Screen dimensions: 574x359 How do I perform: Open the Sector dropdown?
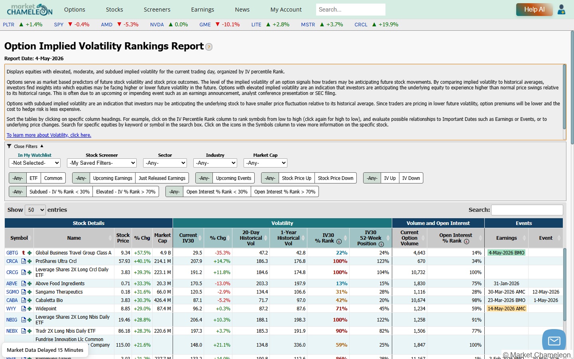[x=165, y=163]
